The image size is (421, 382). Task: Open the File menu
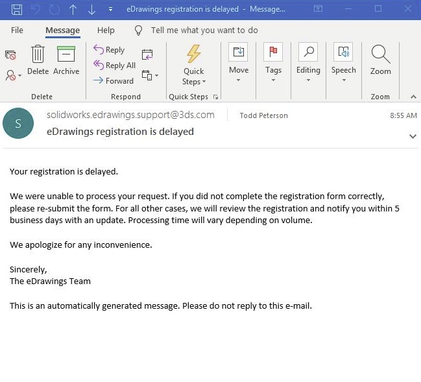pos(17,30)
